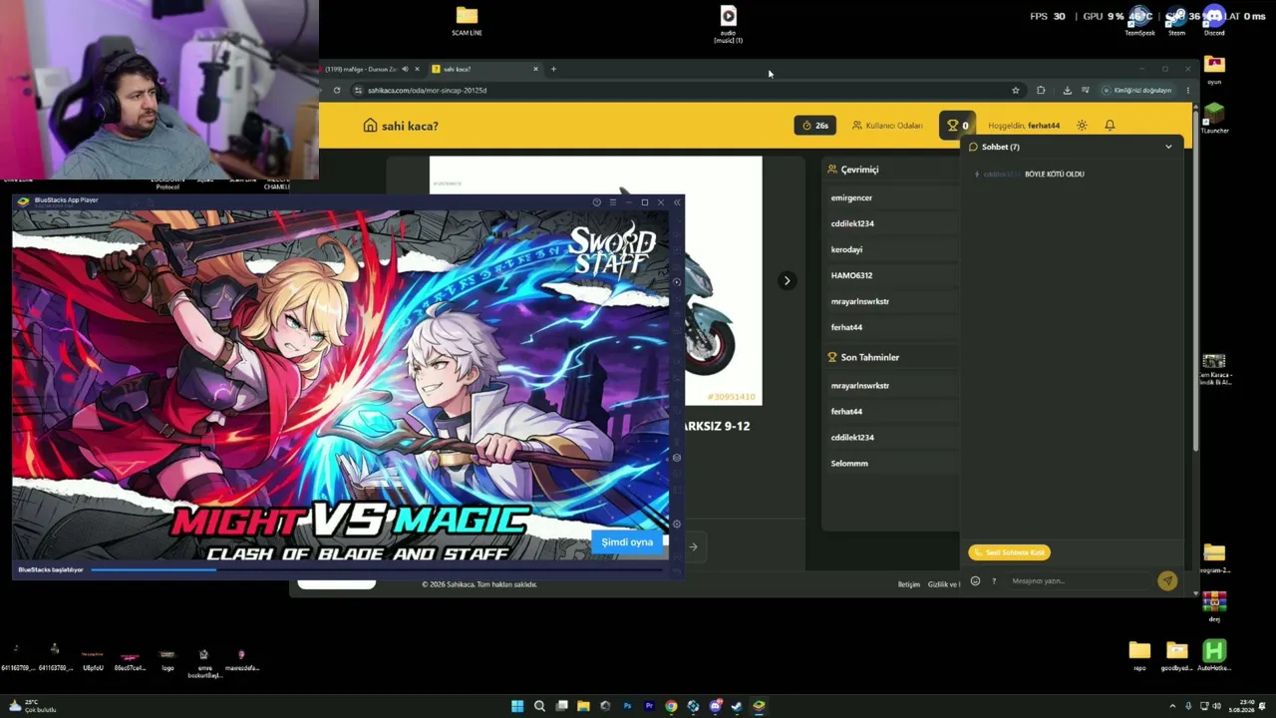Click the question mark next to chat input
Viewport: 1276px width, 718px height.
993,581
